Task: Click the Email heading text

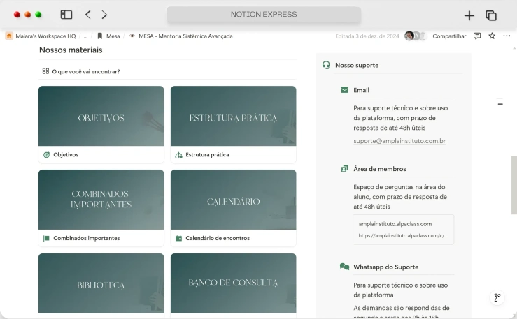Action: pos(361,90)
